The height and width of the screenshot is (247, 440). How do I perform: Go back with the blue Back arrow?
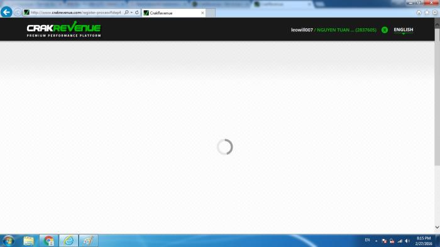coord(6,13)
